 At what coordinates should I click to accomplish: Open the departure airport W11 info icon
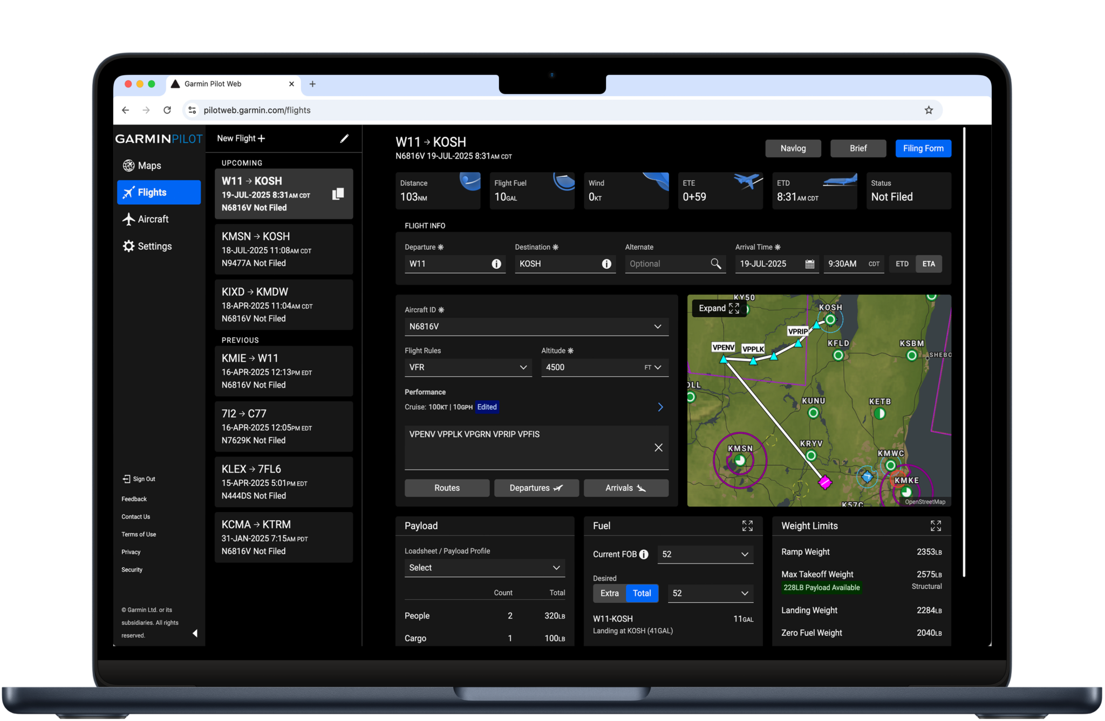click(x=496, y=264)
